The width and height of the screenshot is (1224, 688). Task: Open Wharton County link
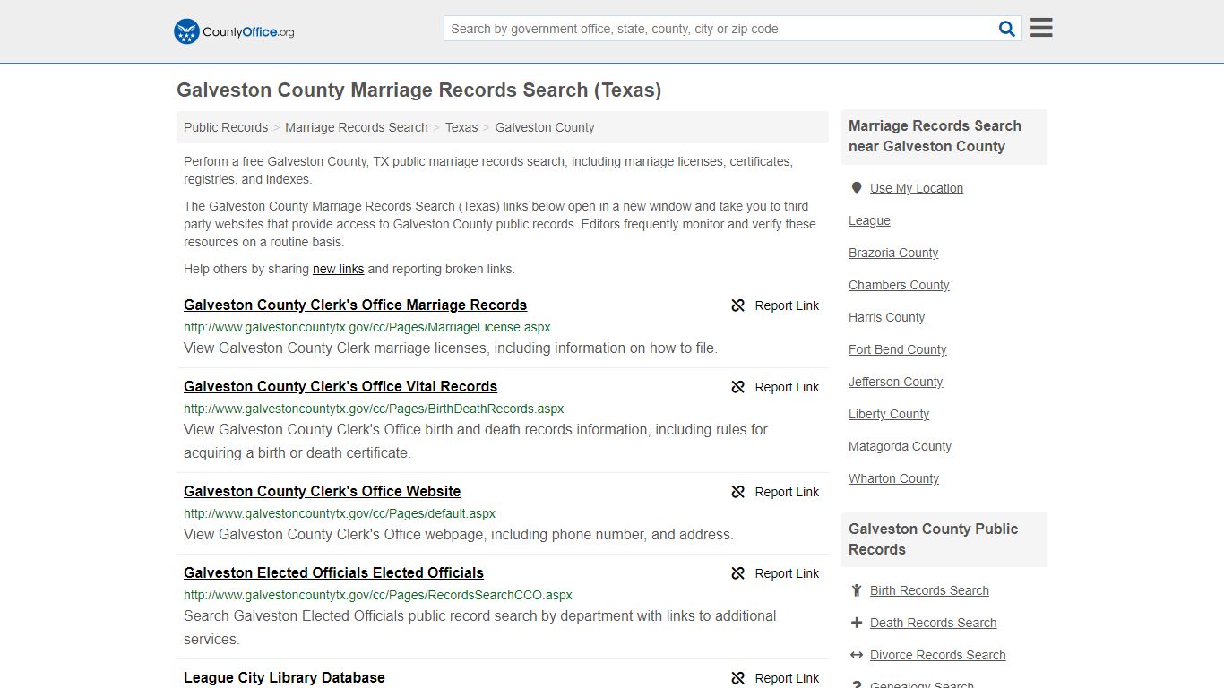(x=893, y=478)
